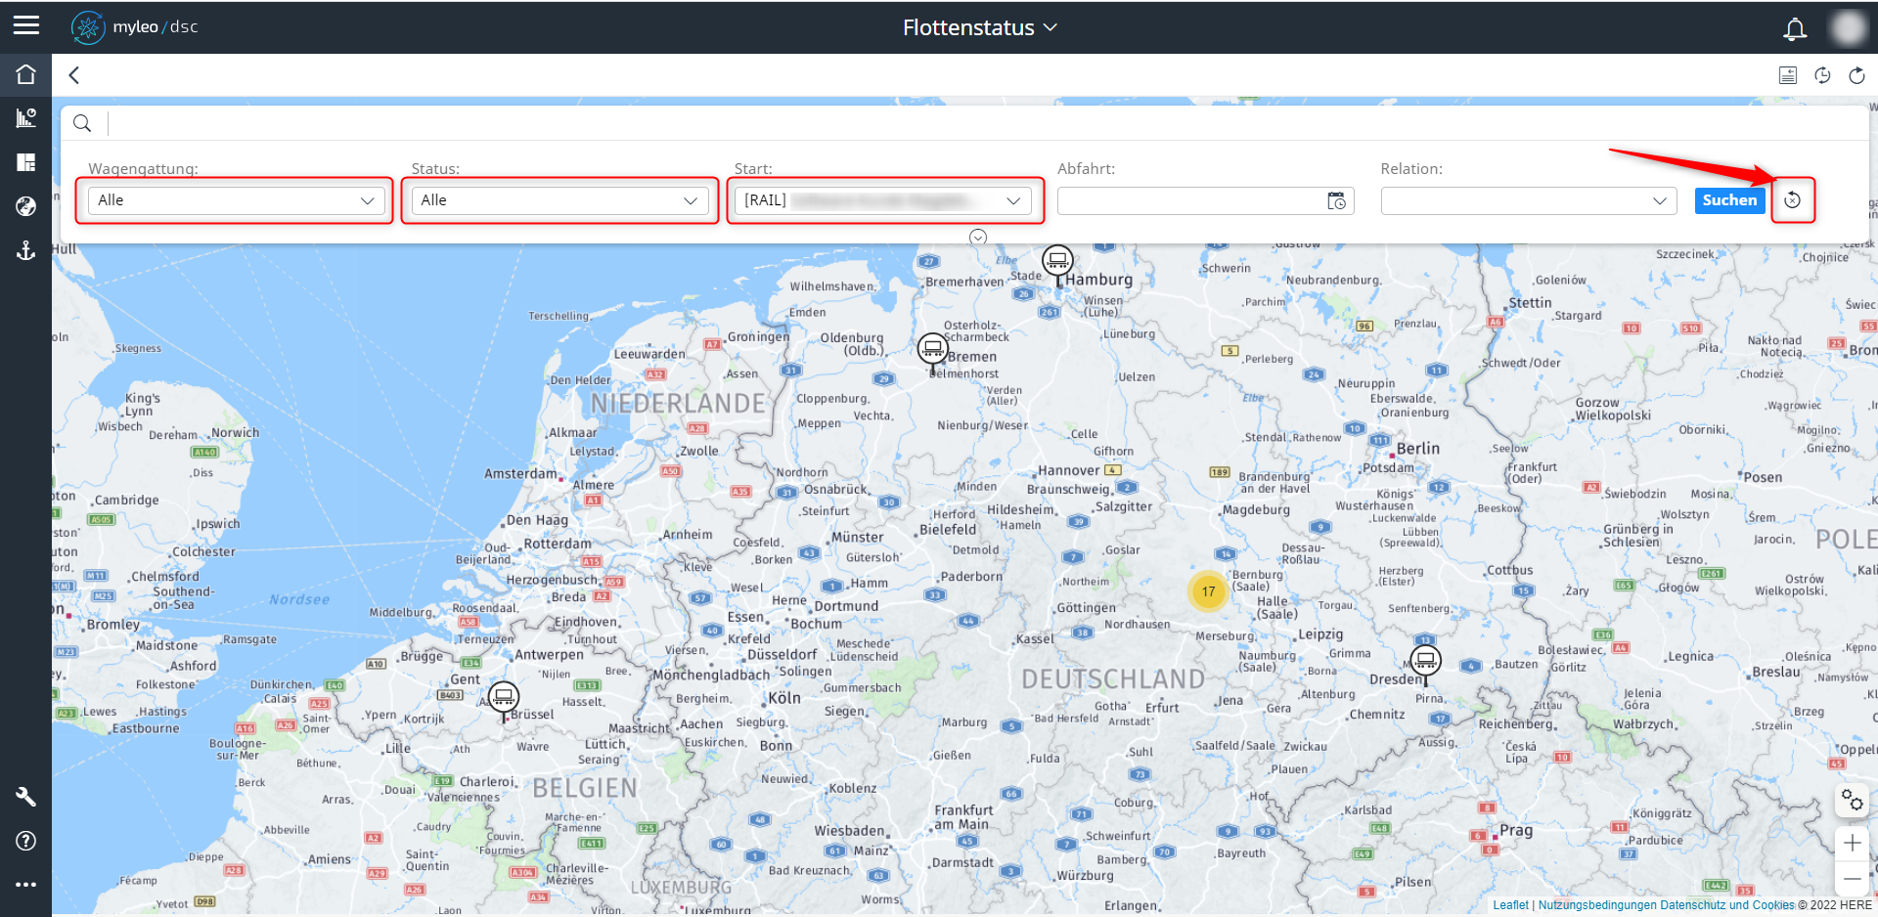
Task: Switch to list view icon in toolbar
Action: [1788, 75]
